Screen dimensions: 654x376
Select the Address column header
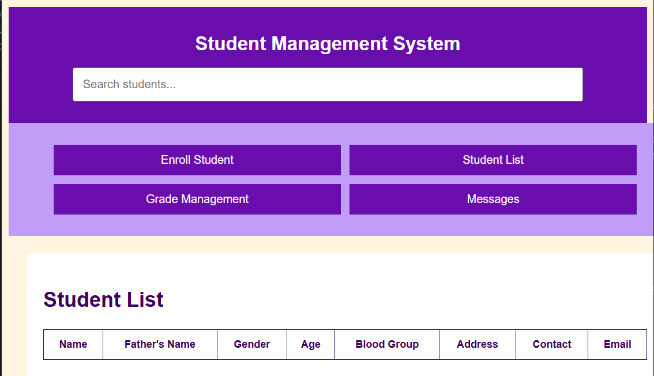pyautogui.click(x=477, y=344)
